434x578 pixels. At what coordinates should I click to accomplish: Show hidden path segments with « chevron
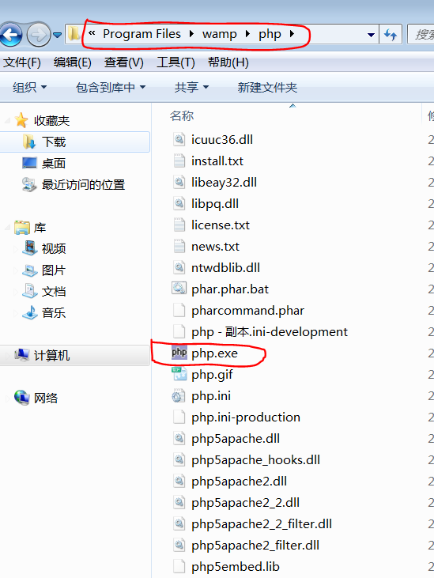pos(92,33)
